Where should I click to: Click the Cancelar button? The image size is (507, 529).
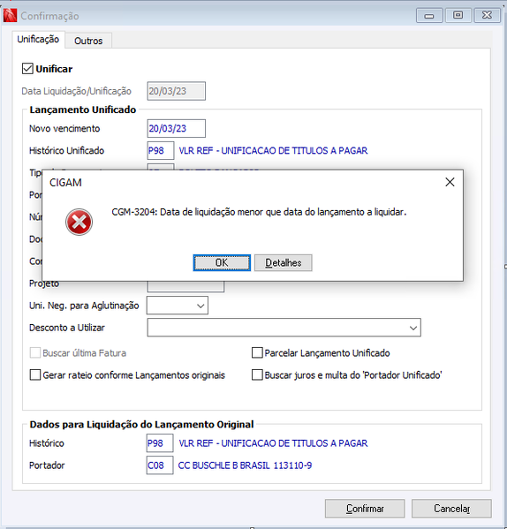coord(451,509)
